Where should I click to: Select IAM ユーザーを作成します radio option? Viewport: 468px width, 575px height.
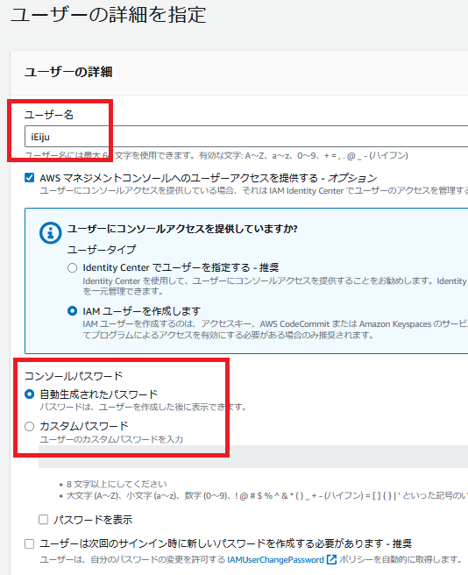(x=72, y=311)
